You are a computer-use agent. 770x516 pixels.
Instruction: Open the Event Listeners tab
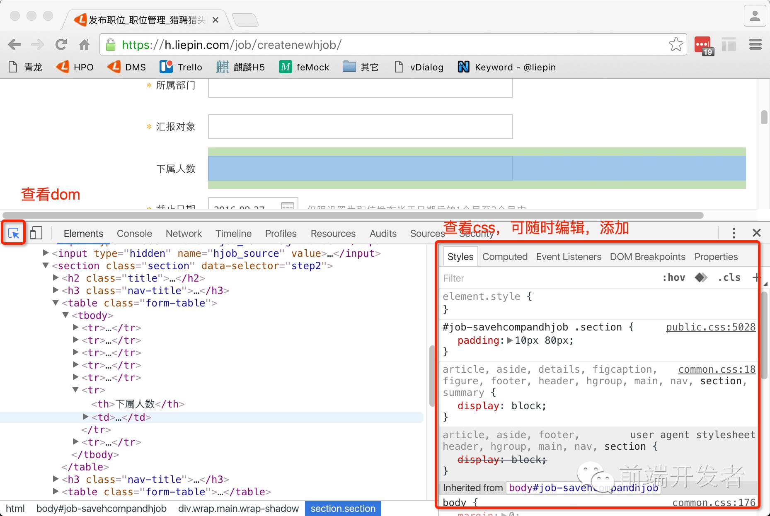coord(569,257)
